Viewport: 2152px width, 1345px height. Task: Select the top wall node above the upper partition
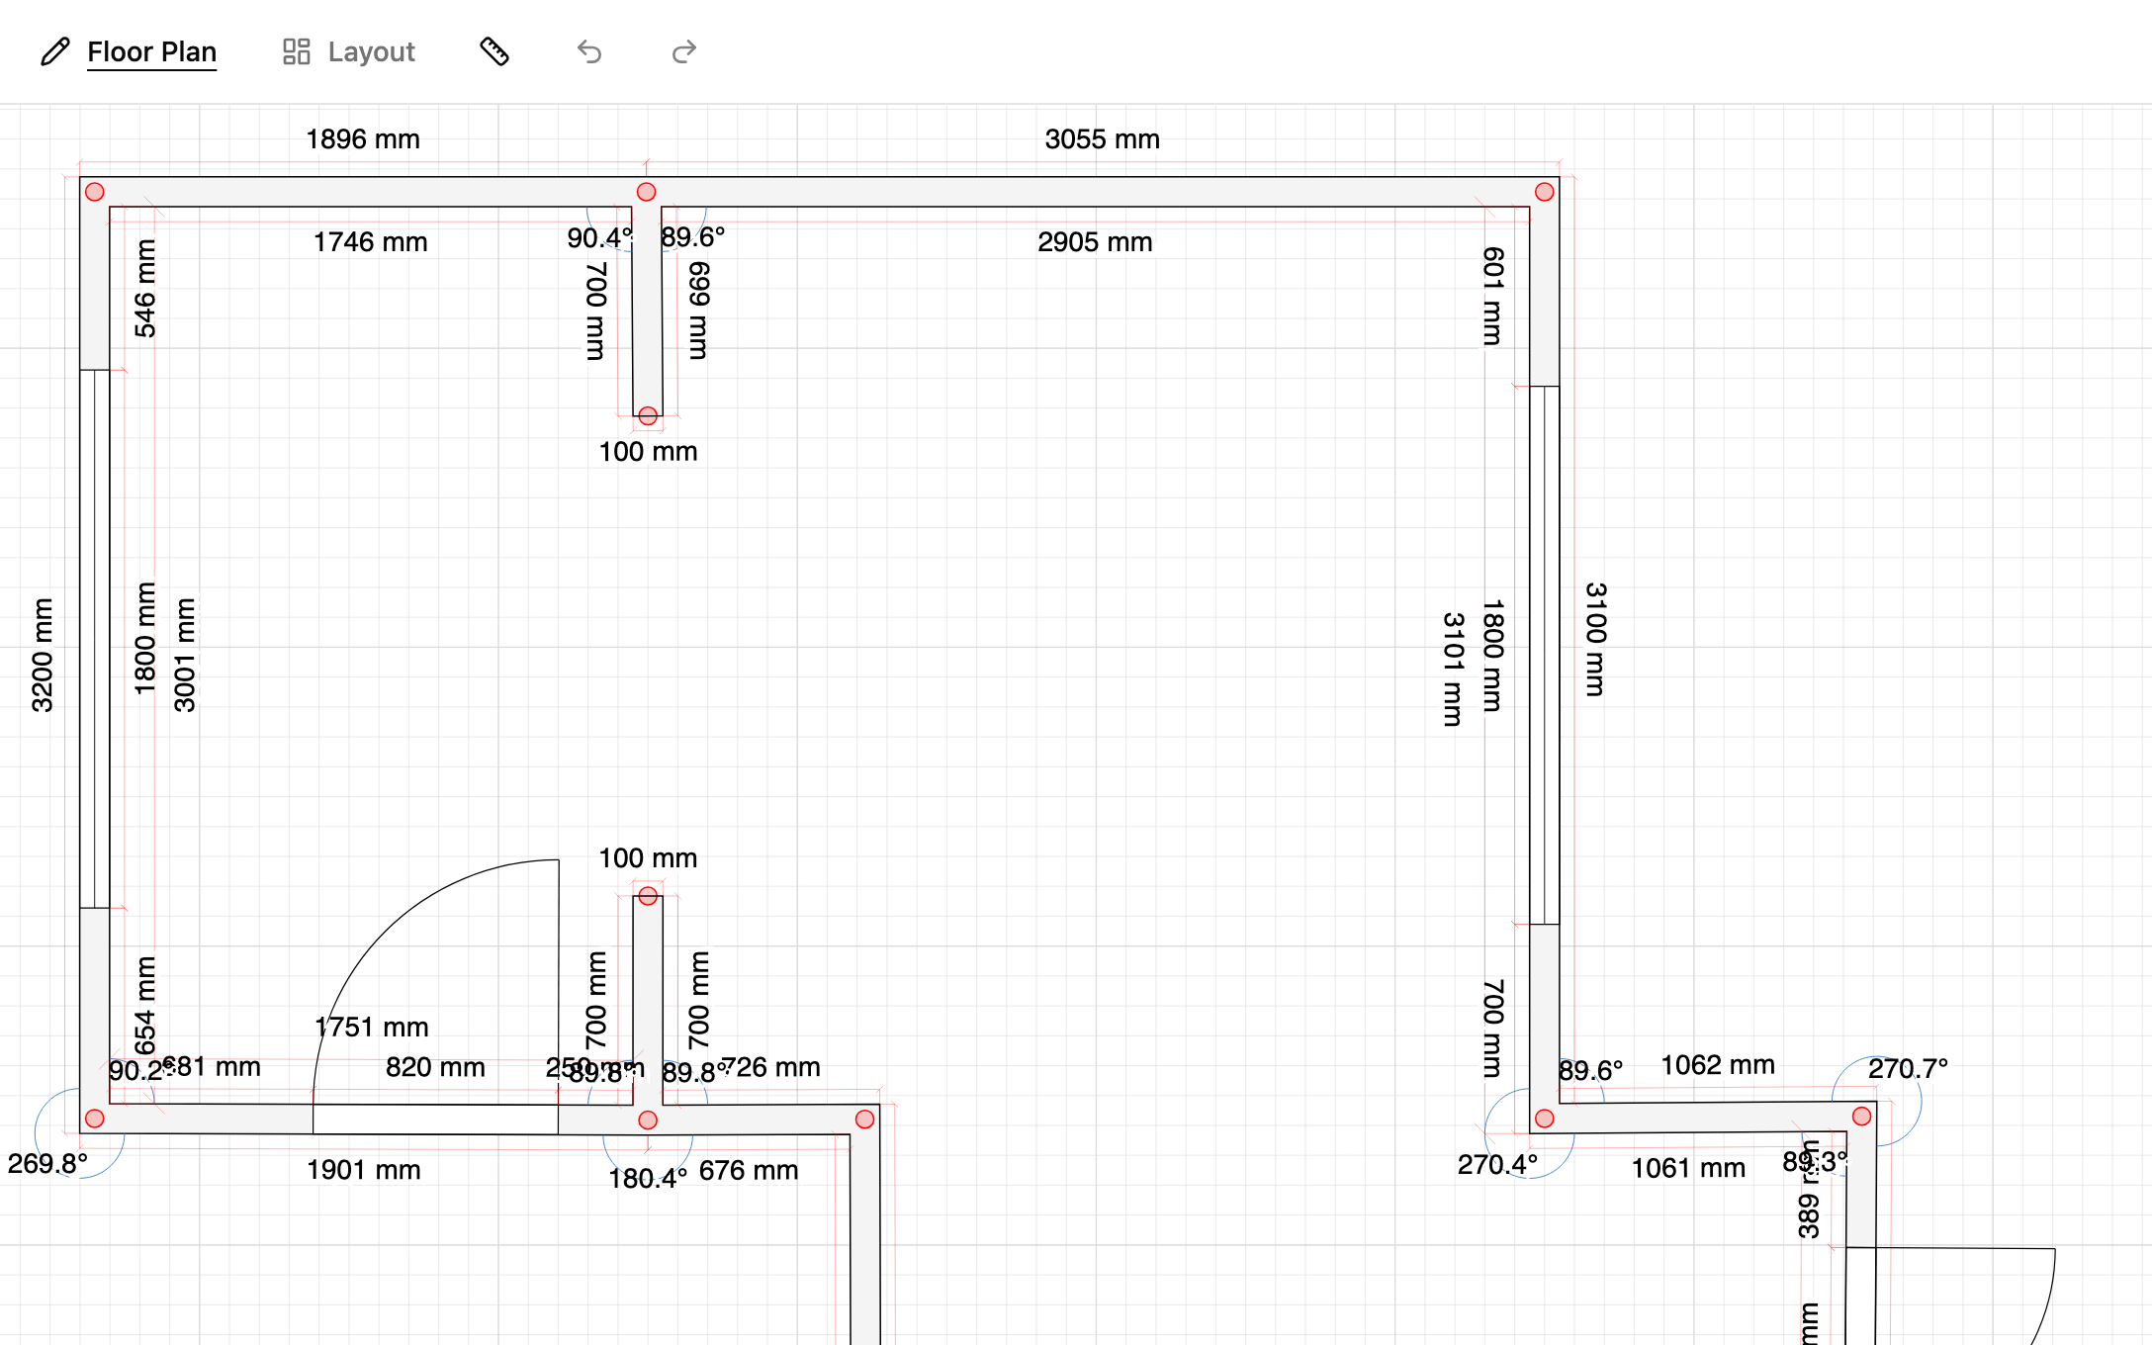(647, 192)
